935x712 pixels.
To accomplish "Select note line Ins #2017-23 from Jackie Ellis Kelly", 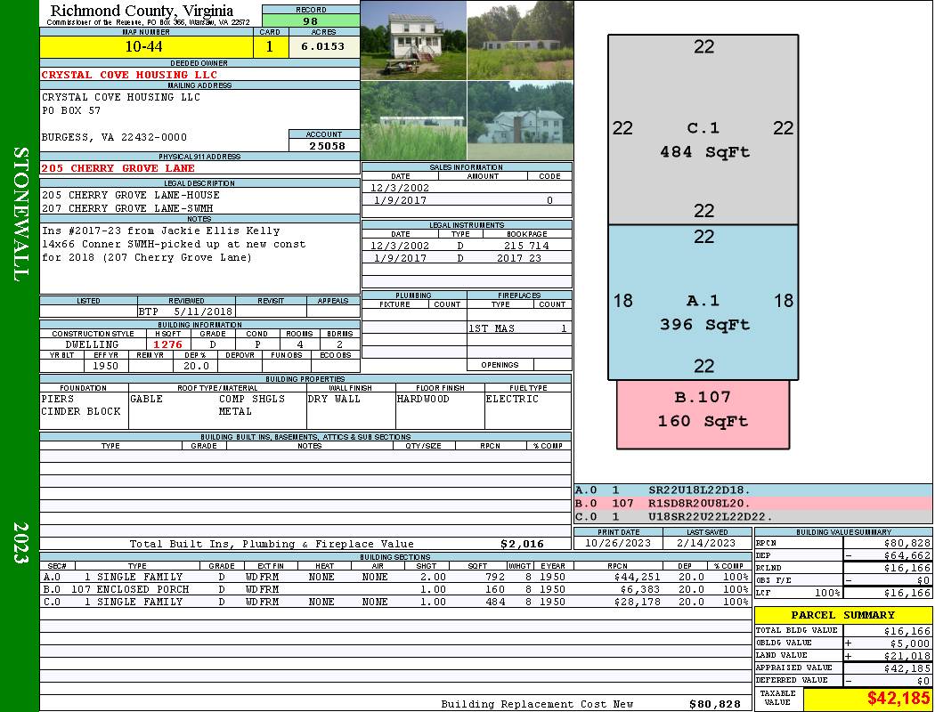I will point(160,231).
